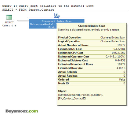Click the Actual Number of Rows value 19972

(x=121, y=45)
